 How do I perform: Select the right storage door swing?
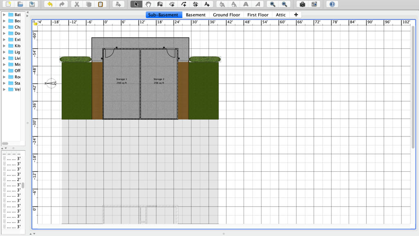click(171, 53)
